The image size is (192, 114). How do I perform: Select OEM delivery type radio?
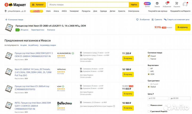[x=149, y=74]
